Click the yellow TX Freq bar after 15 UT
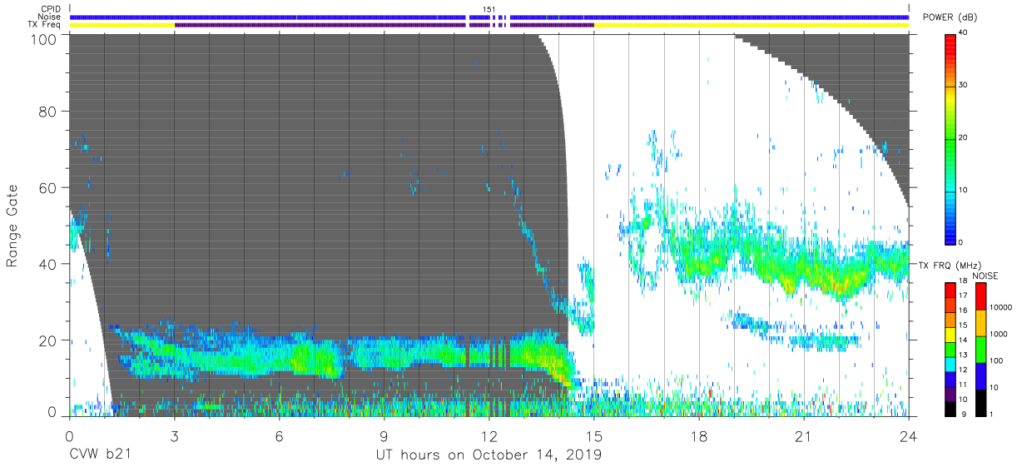The image size is (1022, 472). tap(752, 25)
